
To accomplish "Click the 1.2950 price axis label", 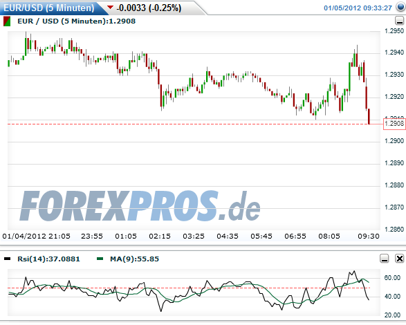I will click(394, 31).
